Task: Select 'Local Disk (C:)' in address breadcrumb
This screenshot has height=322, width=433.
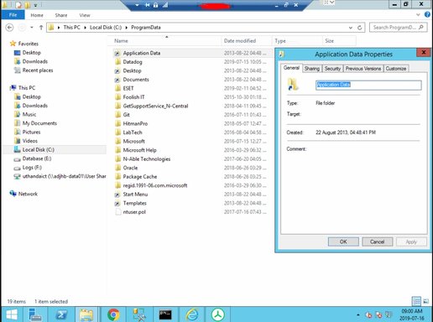Action: click(106, 28)
